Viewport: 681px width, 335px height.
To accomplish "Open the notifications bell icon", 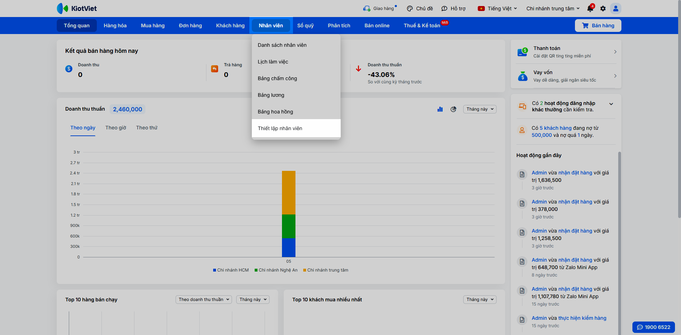I will 590,9.
